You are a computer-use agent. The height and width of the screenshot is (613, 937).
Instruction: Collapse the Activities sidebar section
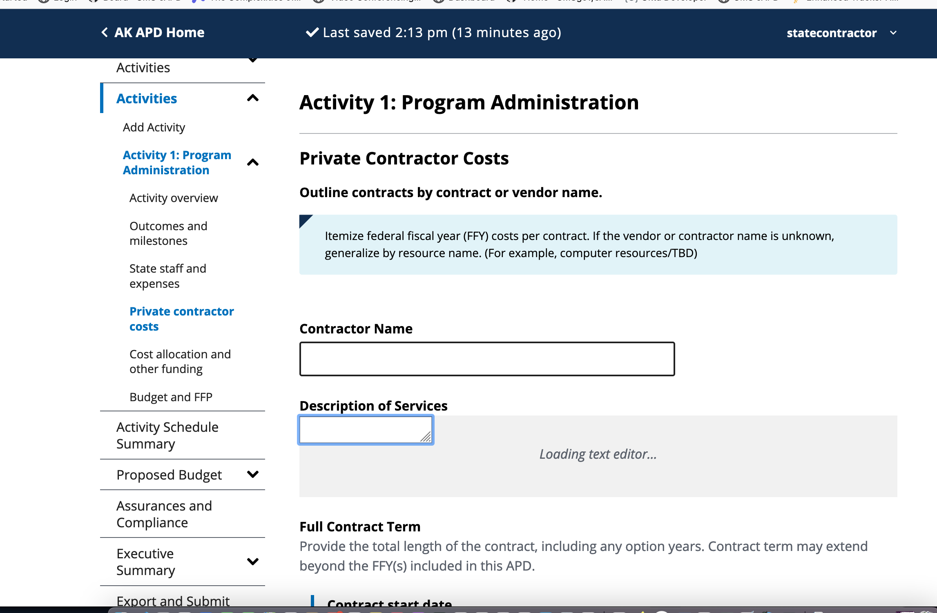click(253, 98)
